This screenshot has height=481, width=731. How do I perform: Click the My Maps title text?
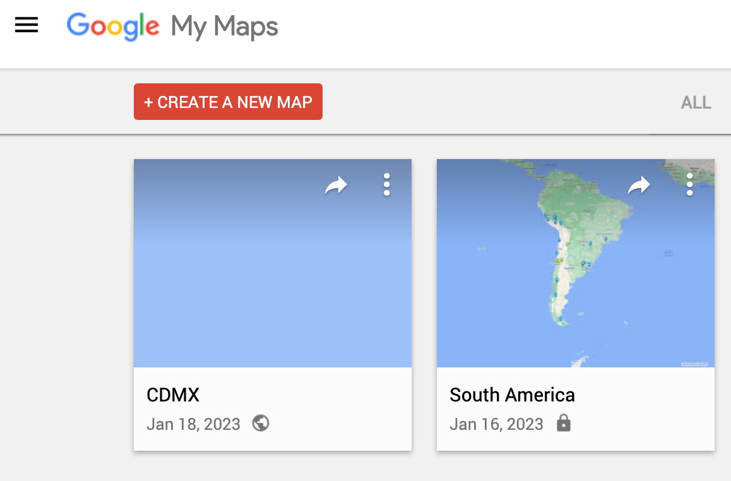tap(224, 27)
